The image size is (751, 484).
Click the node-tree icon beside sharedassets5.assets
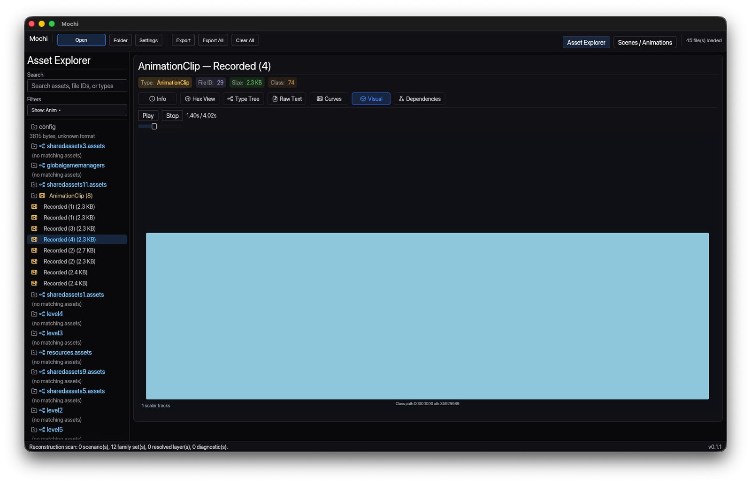pos(42,391)
